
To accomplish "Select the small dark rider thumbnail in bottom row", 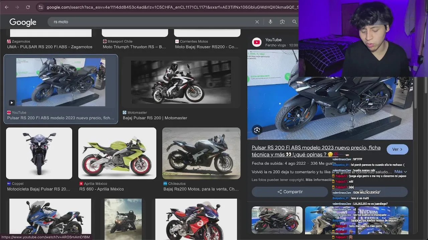I will (x=123, y=219).
